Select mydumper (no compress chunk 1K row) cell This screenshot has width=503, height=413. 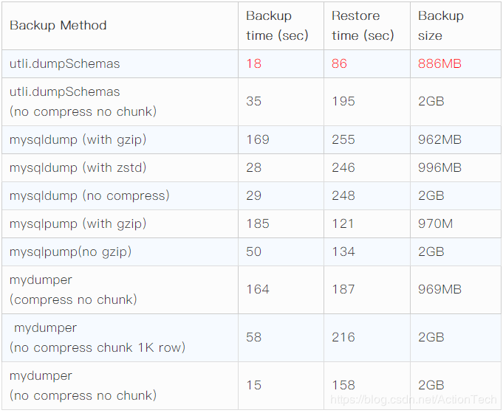click(97, 337)
